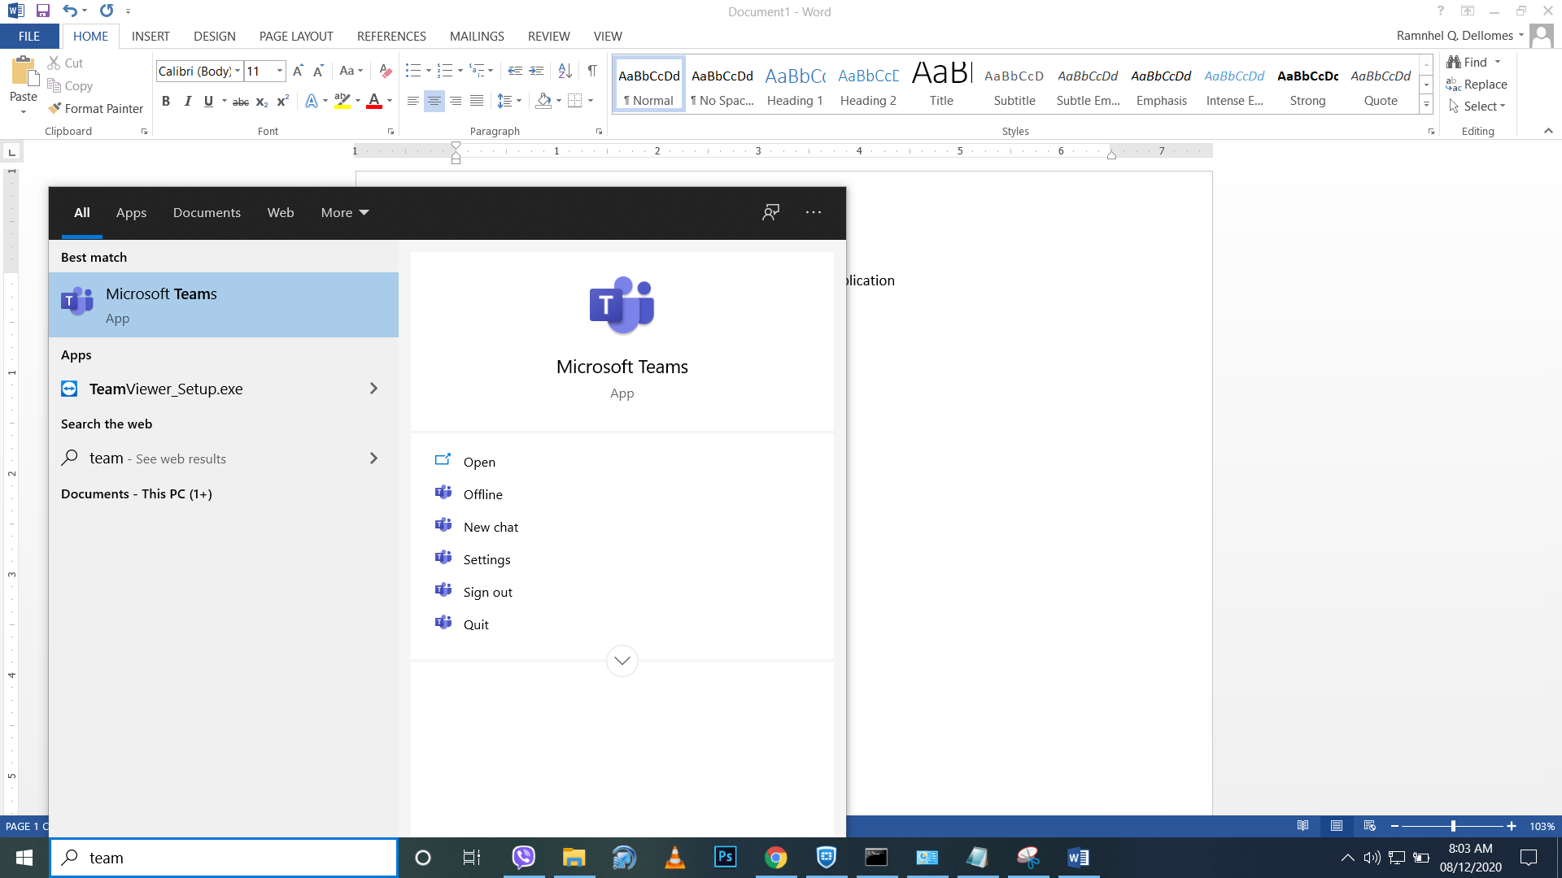Click Sign out in Teams actions
Viewport: 1562px width, 878px height.
click(x=487, y=592)
